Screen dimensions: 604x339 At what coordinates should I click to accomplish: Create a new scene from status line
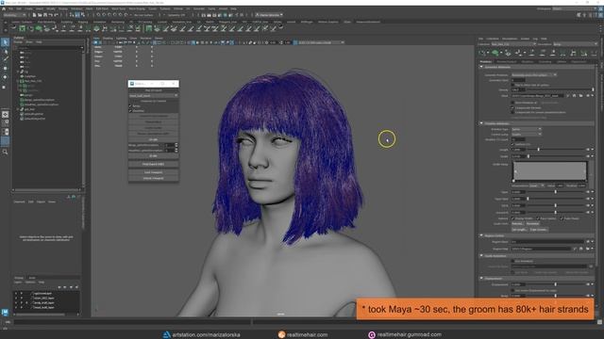click(x=34, y=15)
